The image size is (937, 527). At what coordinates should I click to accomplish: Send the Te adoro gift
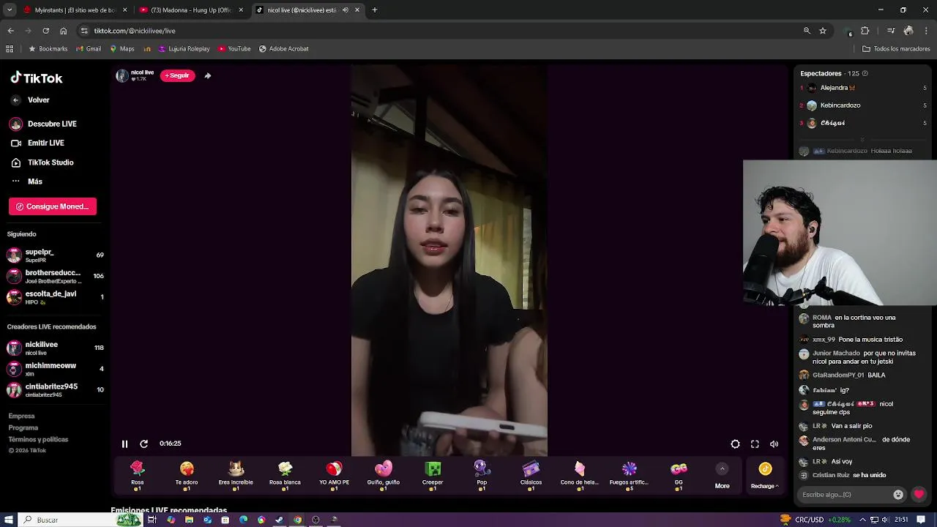187,474
